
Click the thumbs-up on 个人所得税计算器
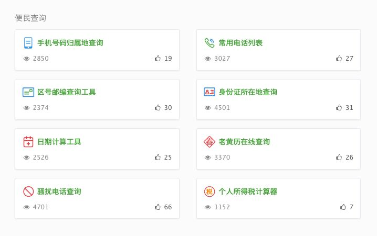pos(343,207)
